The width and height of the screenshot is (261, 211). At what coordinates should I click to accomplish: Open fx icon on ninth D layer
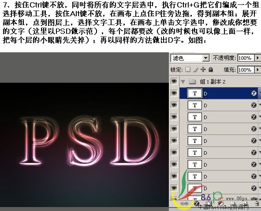point(254,188)
